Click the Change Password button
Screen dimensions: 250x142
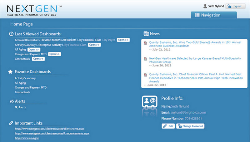point(190,126)
